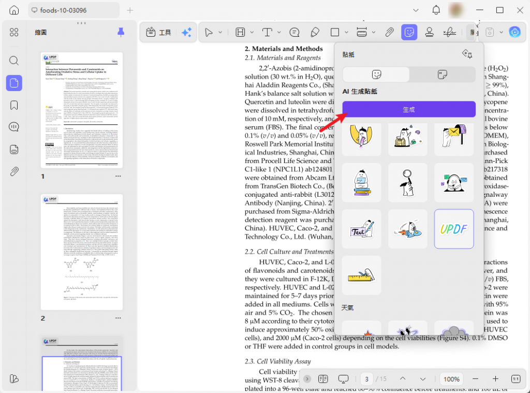The image size is (530, 393).
Task: Open the save icon in toolbar
Action: tap(490, 33)
